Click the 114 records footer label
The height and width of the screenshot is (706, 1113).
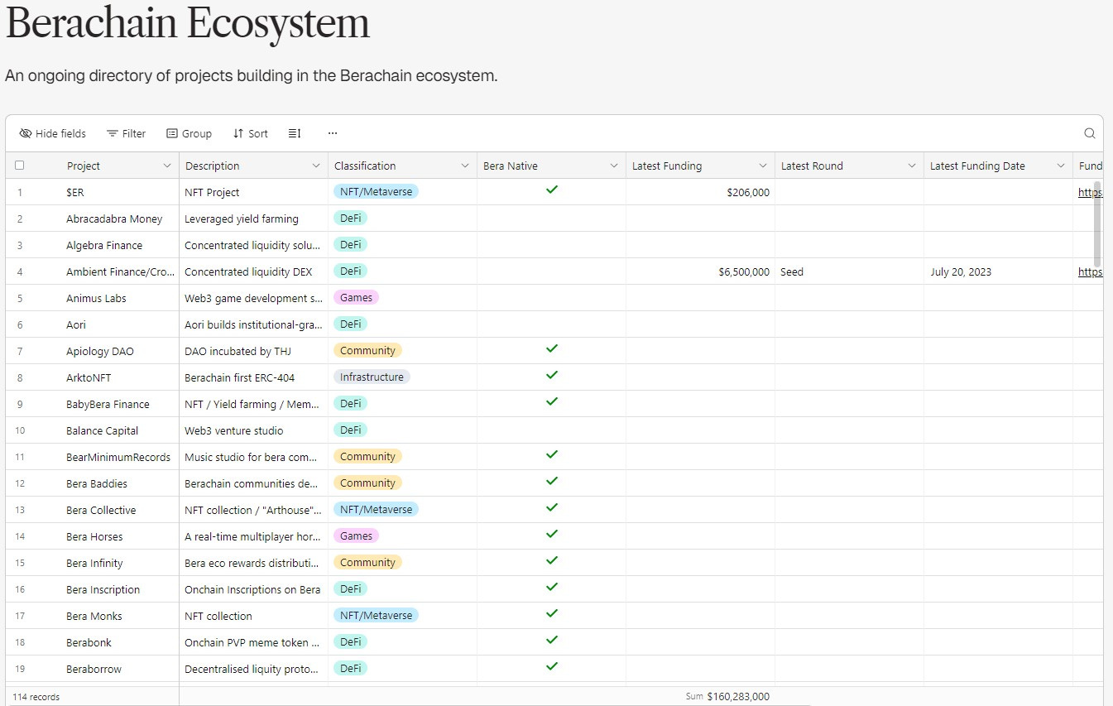tap(36, 697)
